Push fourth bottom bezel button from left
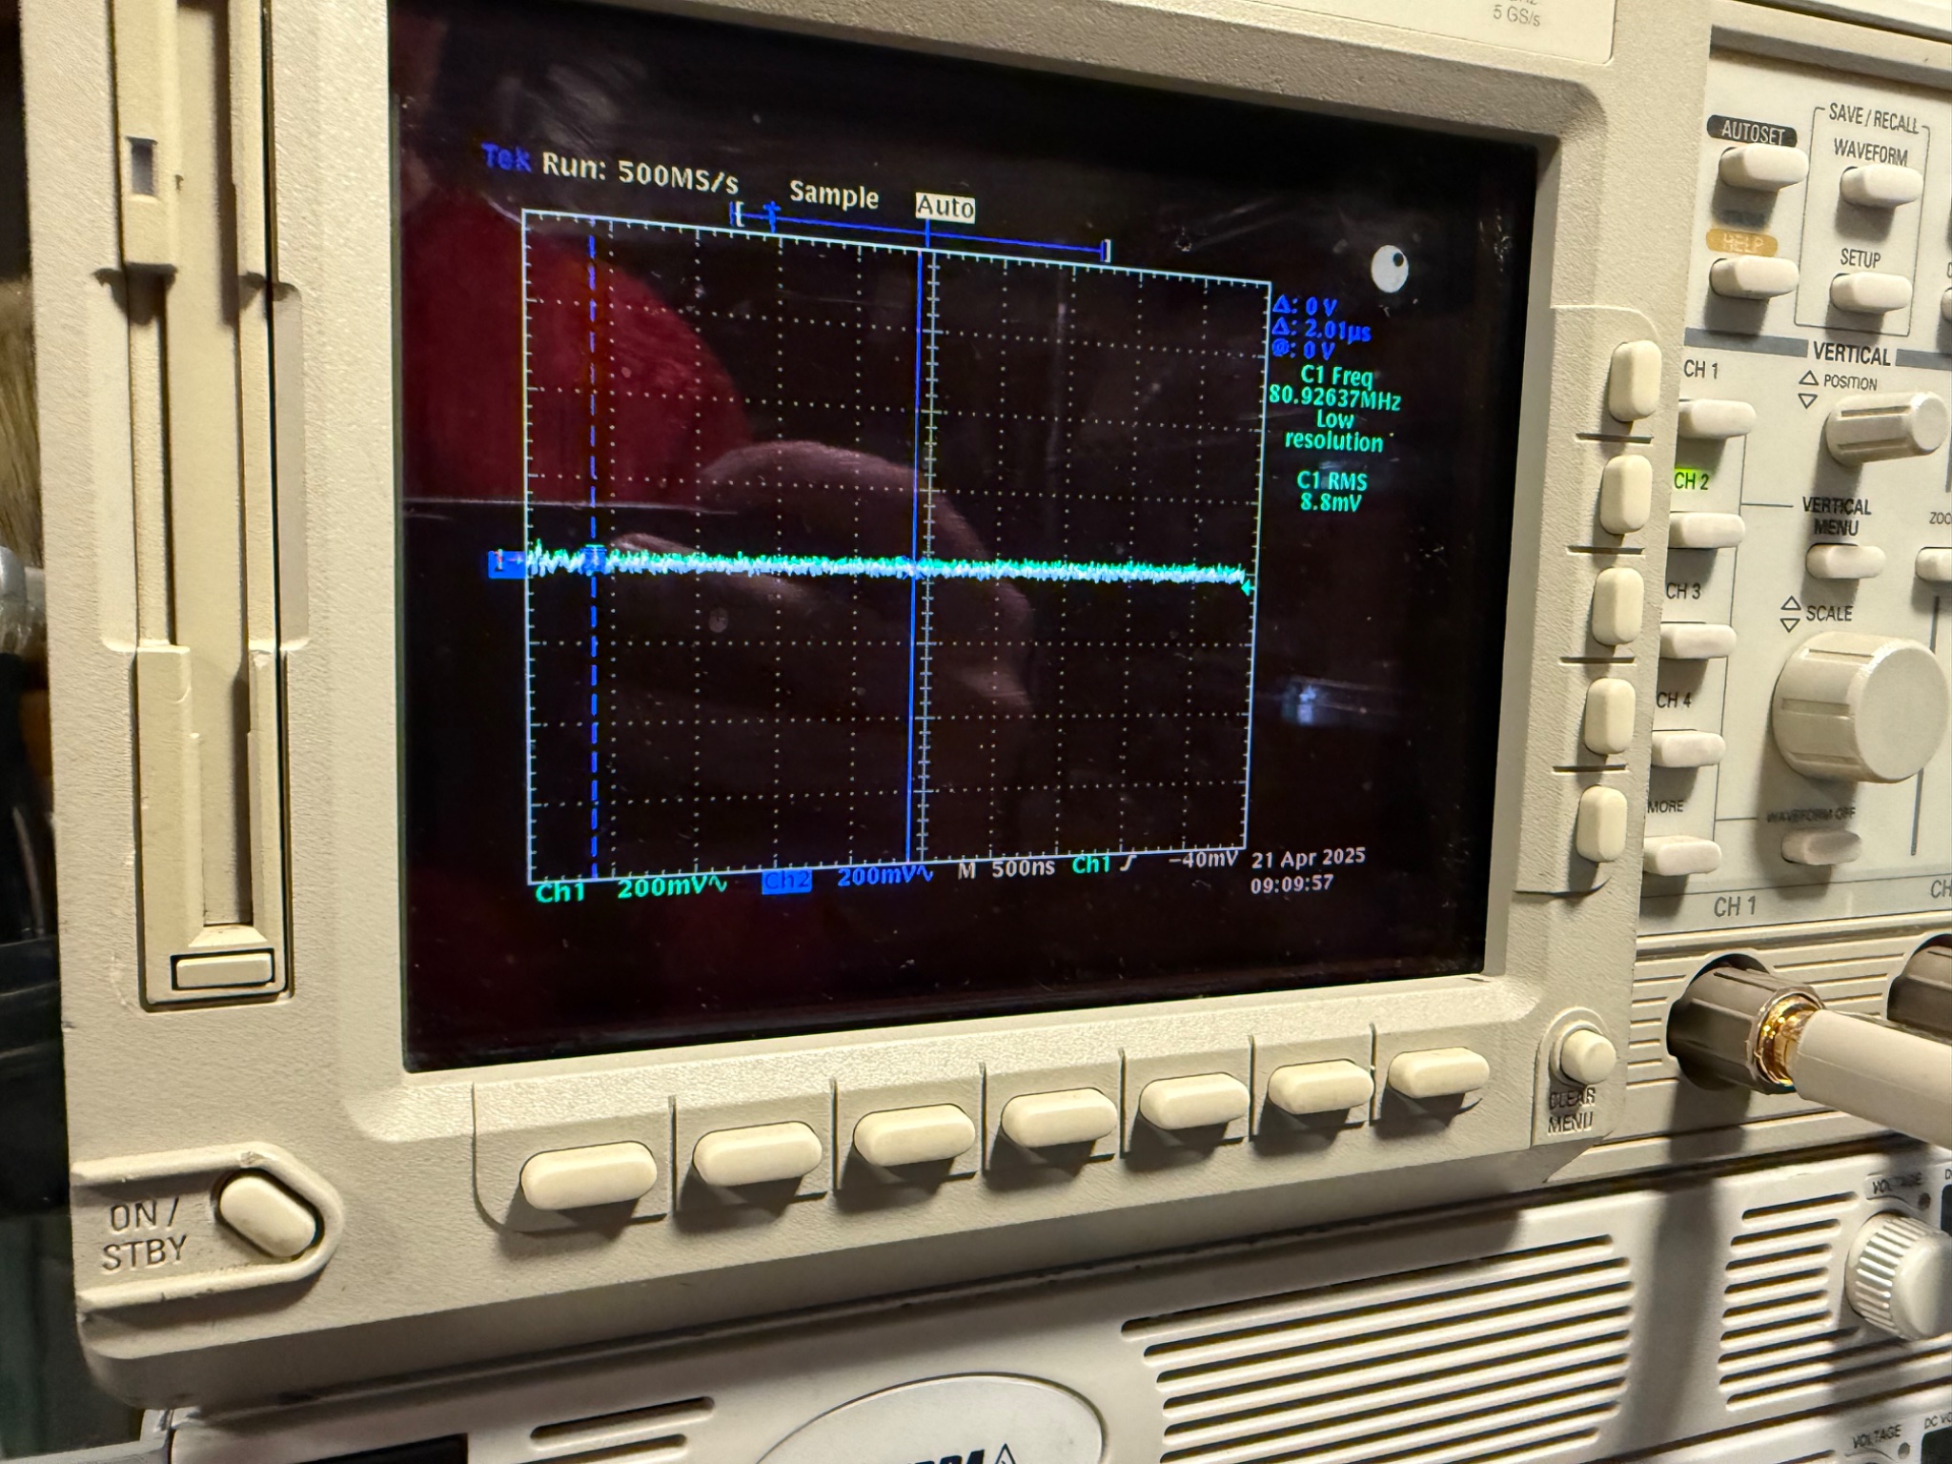 pyautogui.click(x=1059, y=1117)
